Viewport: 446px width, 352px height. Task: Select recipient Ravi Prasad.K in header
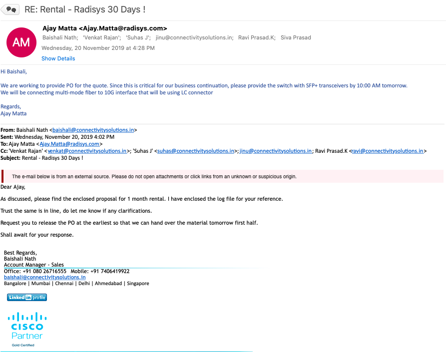tap(256, 37)
